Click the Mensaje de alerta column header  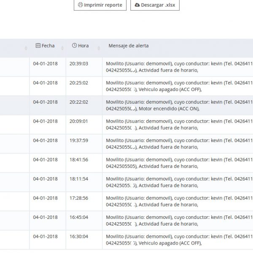point(129,46)
